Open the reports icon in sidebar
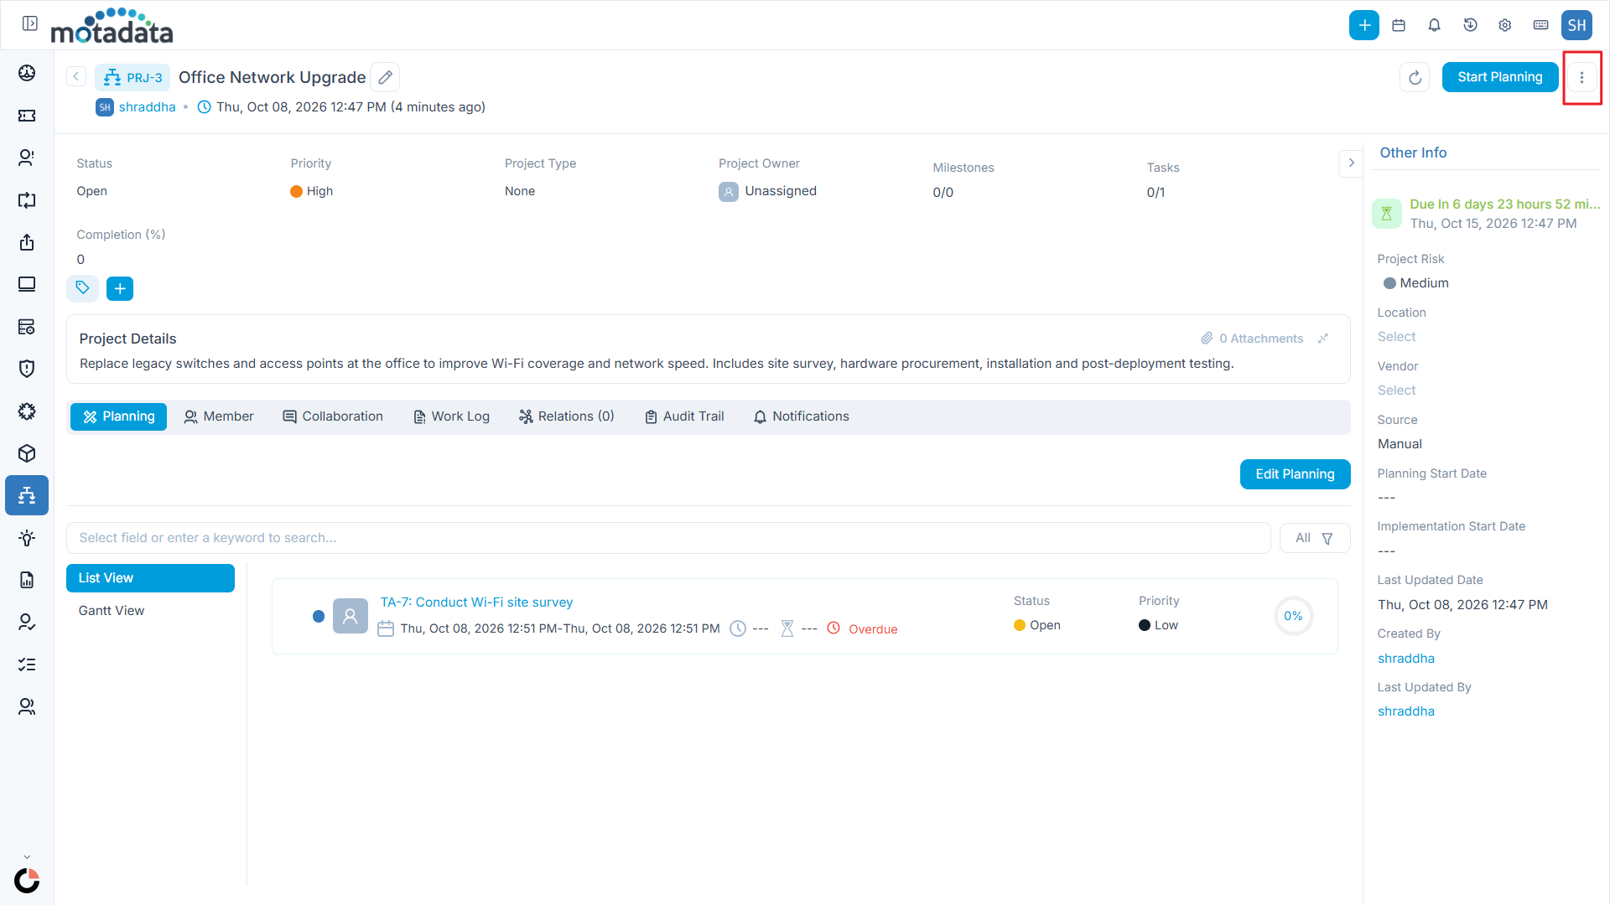The height and width of the screenshot is (905, 1610). point(27,580)
